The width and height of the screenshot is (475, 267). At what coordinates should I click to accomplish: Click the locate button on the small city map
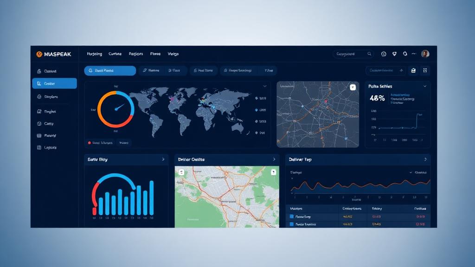[353, 87]
